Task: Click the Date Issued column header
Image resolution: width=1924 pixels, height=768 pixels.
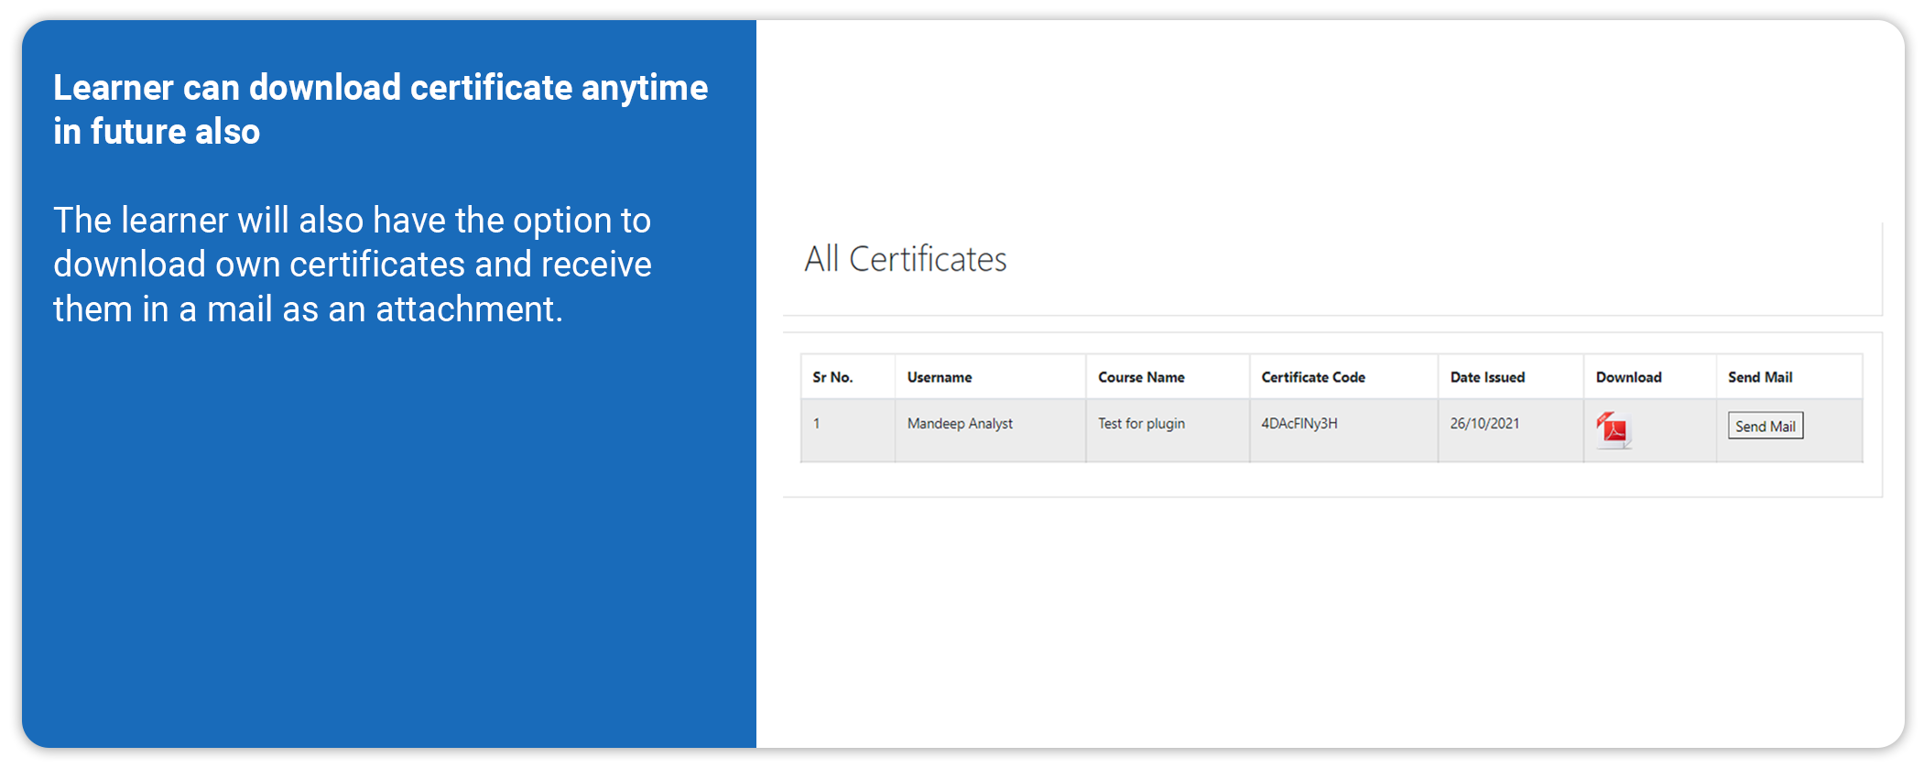Action: coord(1487,377)
